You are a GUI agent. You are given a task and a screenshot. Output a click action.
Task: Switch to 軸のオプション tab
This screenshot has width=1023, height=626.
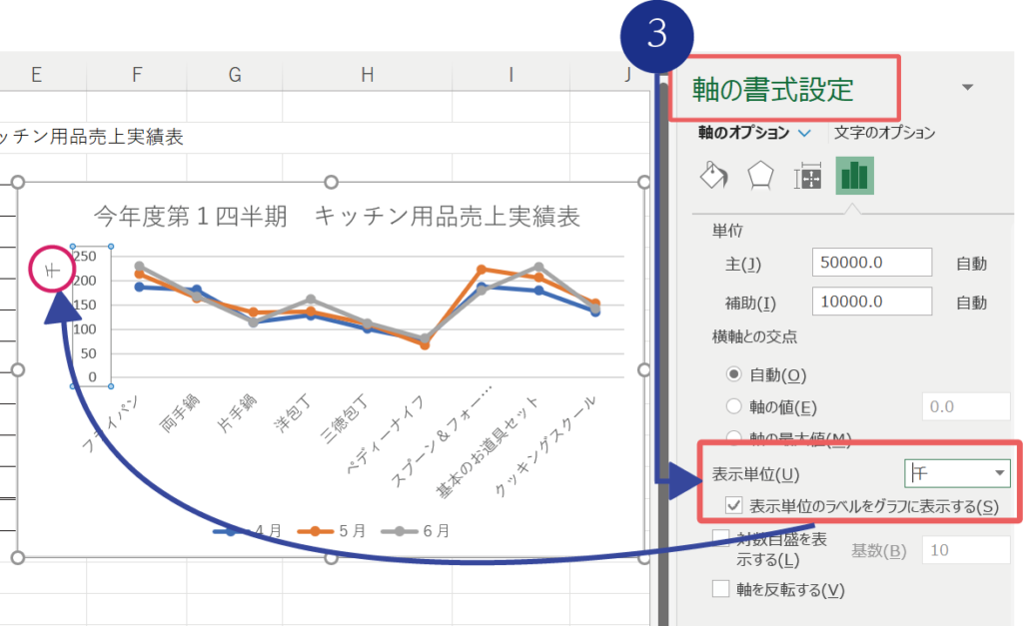pyautogui.click(x=743, y=132)
